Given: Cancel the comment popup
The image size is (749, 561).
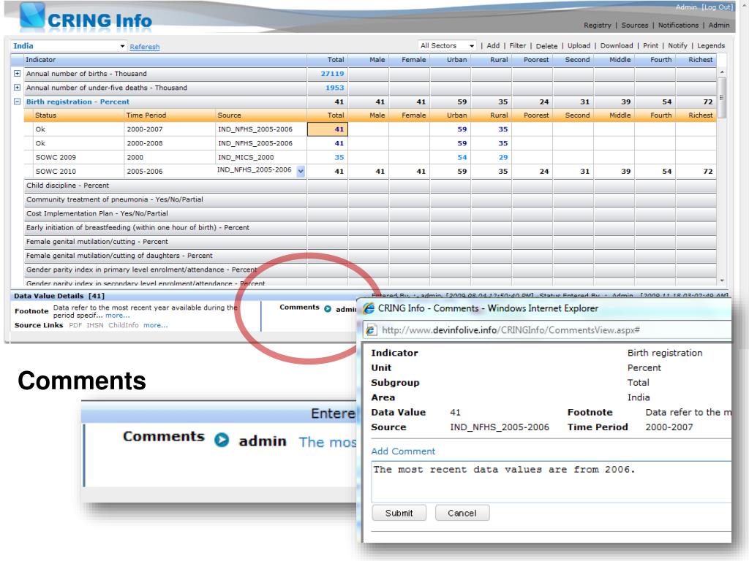Looking at the screenshot, I should pos(462,513).
